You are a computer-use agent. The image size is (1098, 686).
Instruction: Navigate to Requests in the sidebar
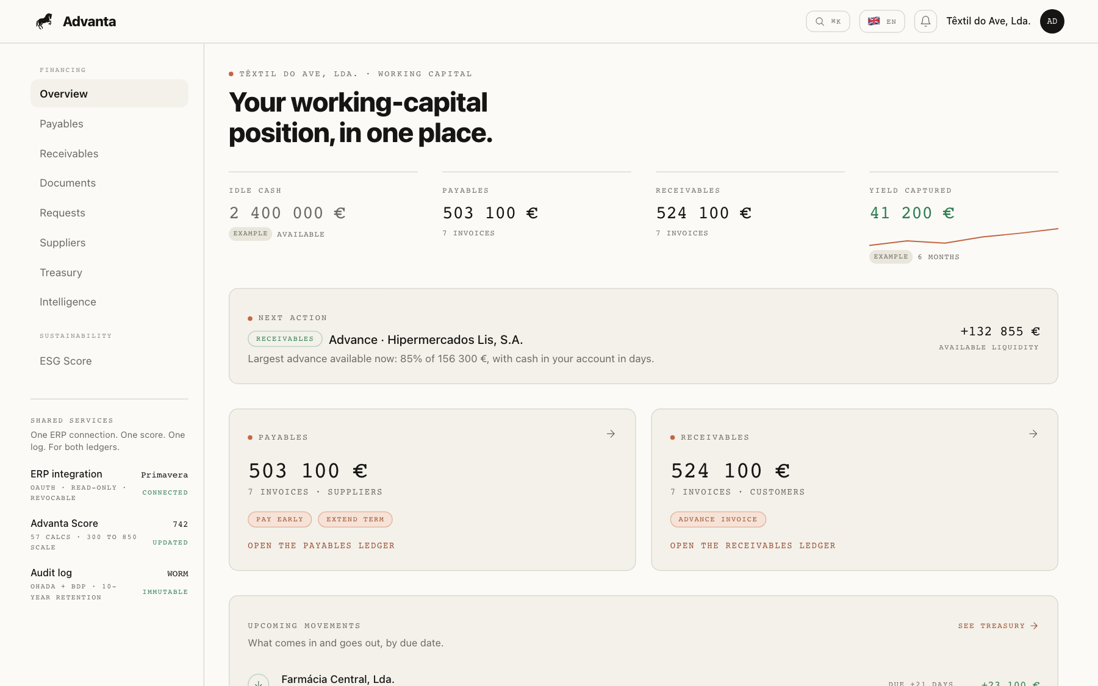point(109,213)
